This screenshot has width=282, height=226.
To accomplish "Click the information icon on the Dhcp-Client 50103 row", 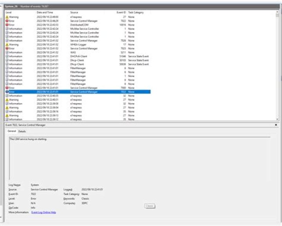I will pyautogui.click(x=7, y=60).
